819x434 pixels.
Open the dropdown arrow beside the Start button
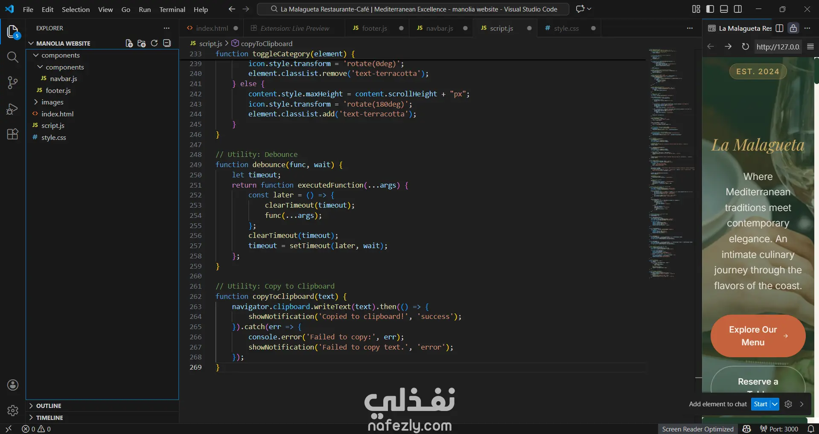click(775, 404)
